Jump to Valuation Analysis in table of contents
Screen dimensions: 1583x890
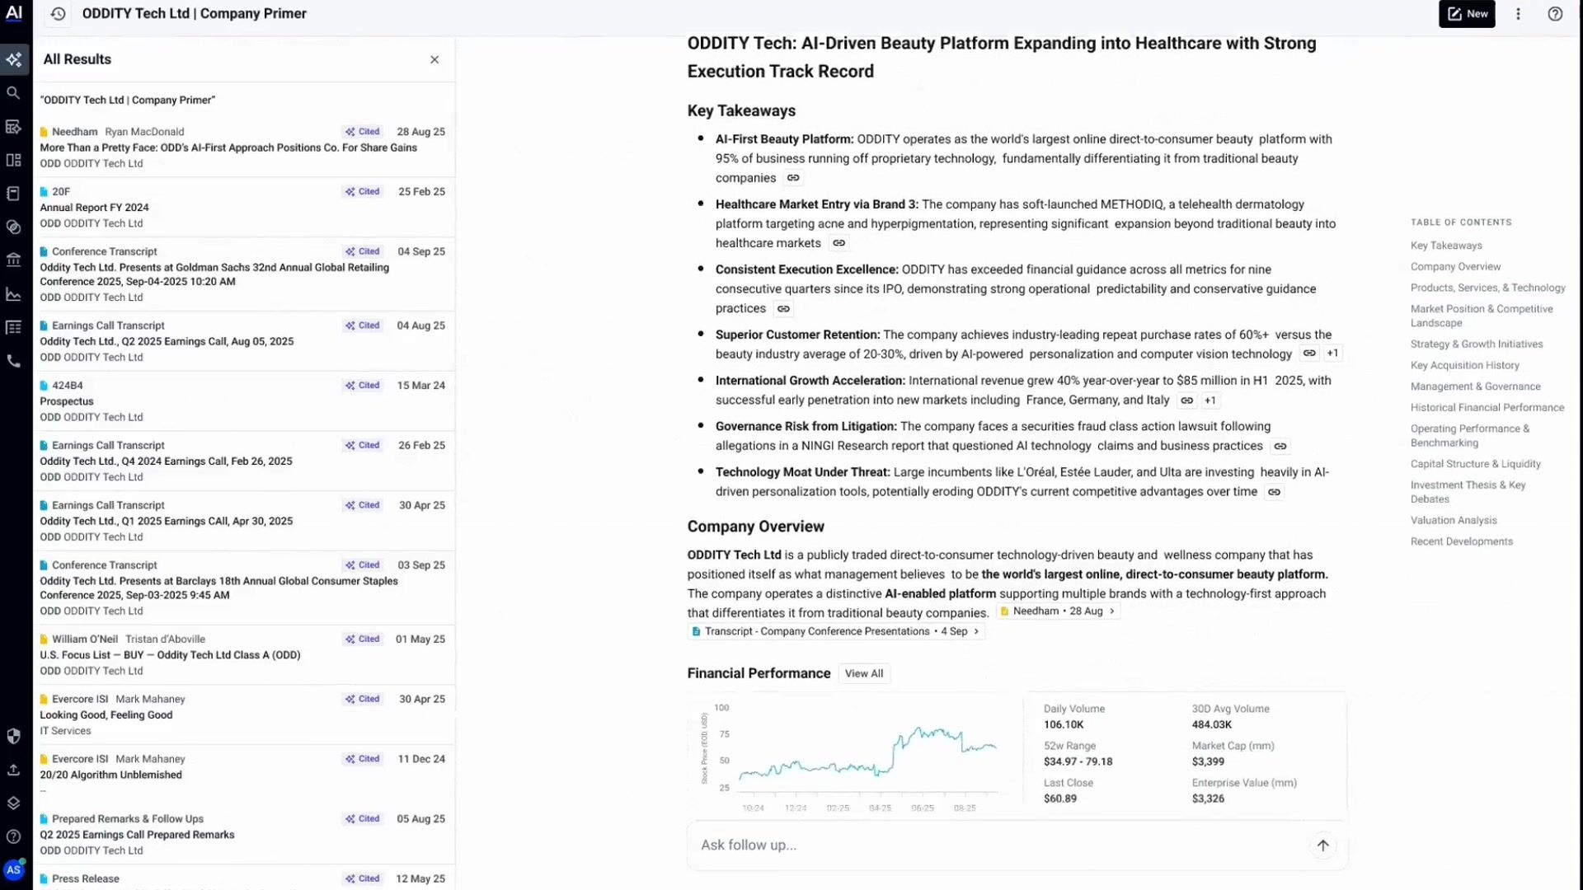pos(1453,521)
